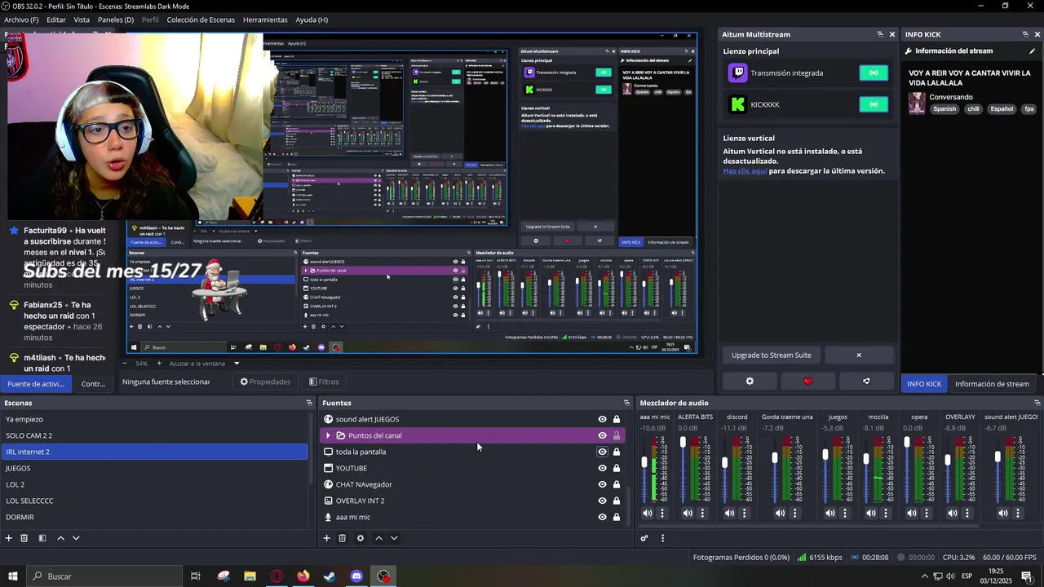
Task: Open audio mixer three-dot menu beside the gears
Action: [x=662, y=538]
